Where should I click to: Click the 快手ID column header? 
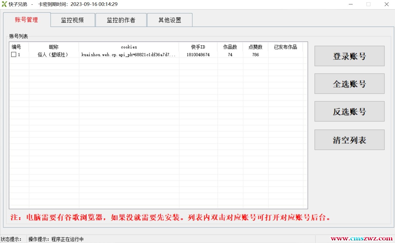pyautogui.click(x=198, y=47)
